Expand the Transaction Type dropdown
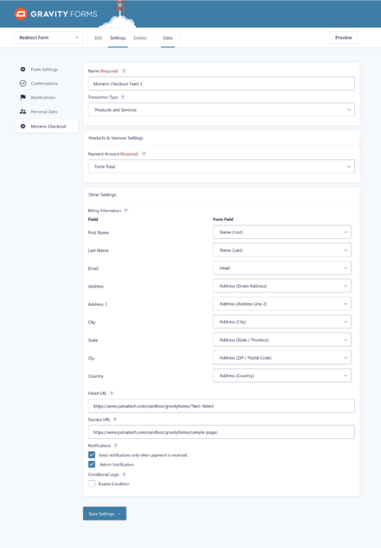The height and width of the screenshot is (548, 381). pyautogui.click(x=221, y=110)
